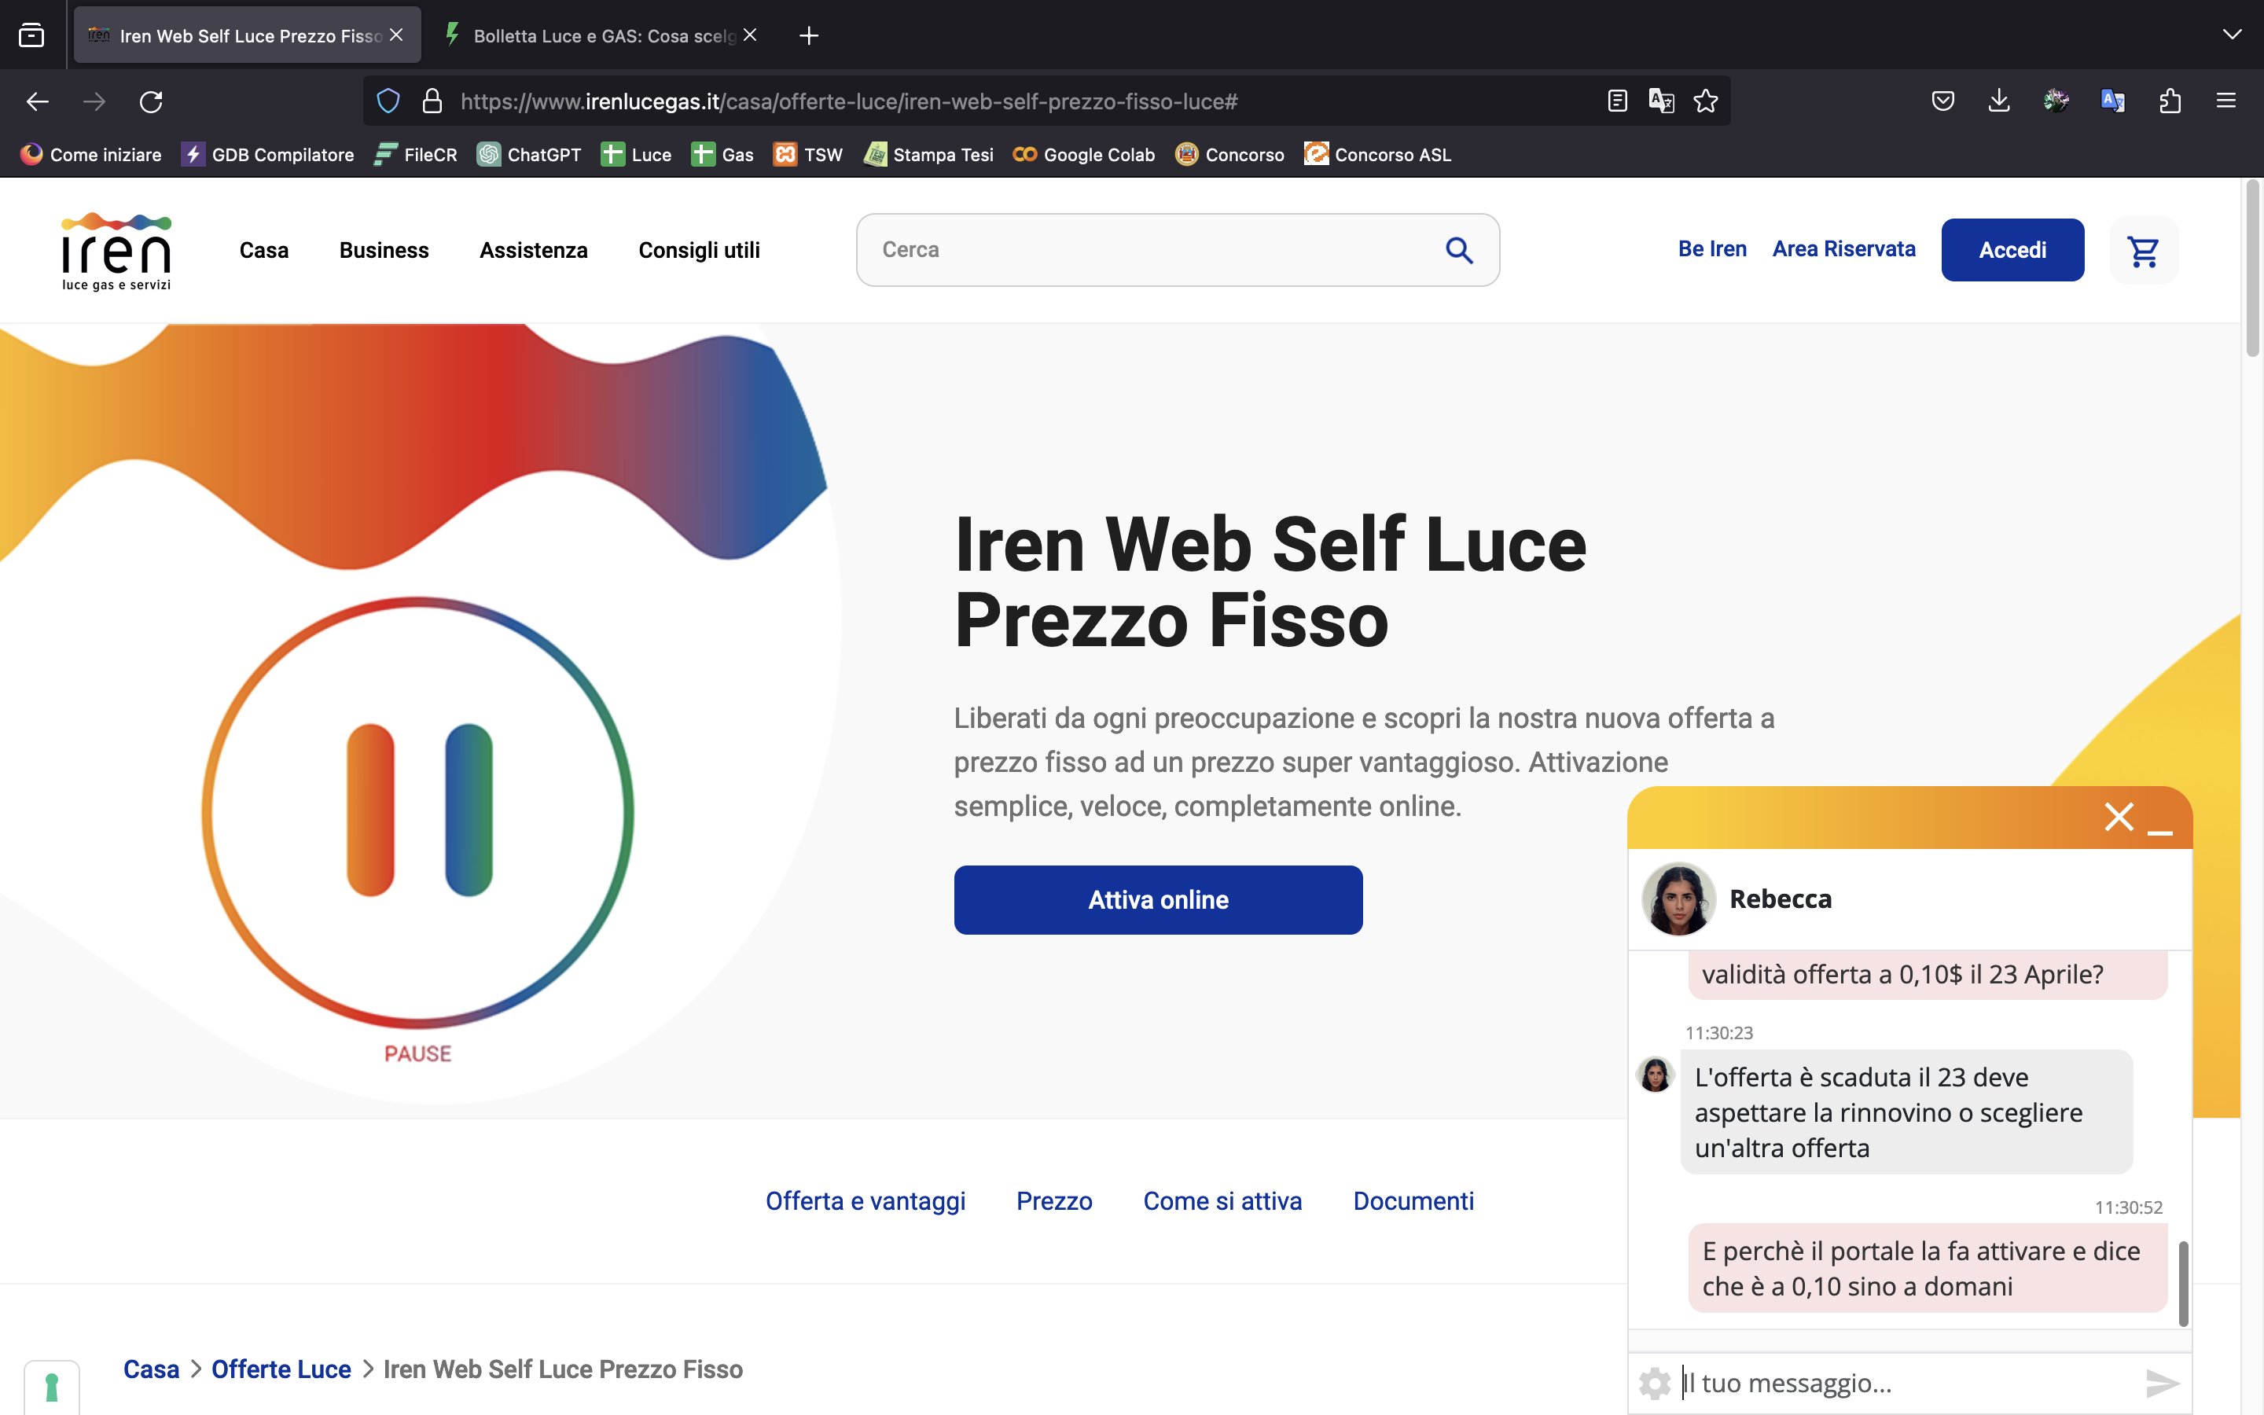Image resolution: width=2264 pixels, height=1415 pixels.
Task: Close the Bolletta Luce e GAS tab
Action: click(750, 35)
